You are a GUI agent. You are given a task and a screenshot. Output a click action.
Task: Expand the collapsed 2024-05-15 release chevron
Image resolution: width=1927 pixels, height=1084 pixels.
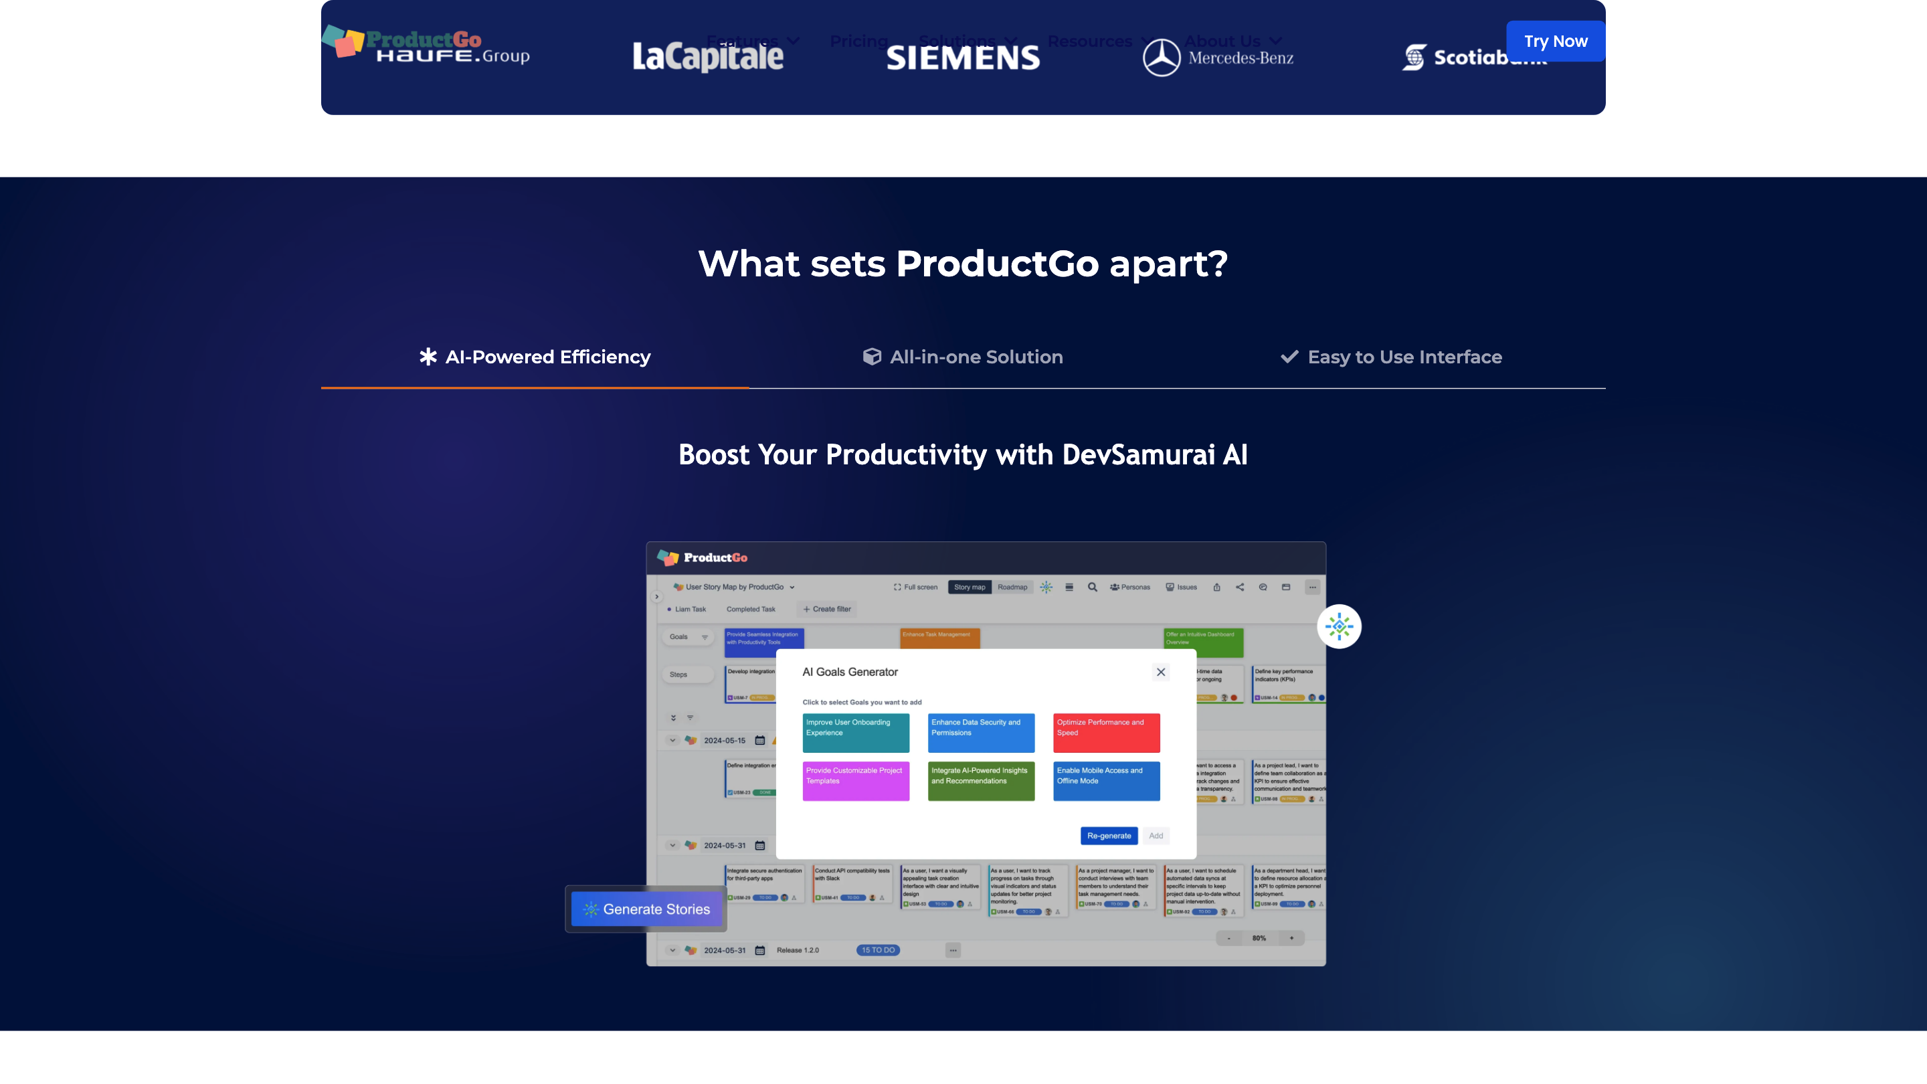[x=672, y=740]
